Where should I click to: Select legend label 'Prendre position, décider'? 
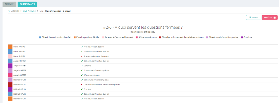(88, 37)
